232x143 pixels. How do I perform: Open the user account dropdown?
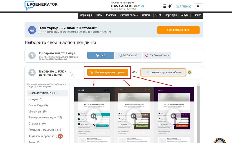[199, 6]
